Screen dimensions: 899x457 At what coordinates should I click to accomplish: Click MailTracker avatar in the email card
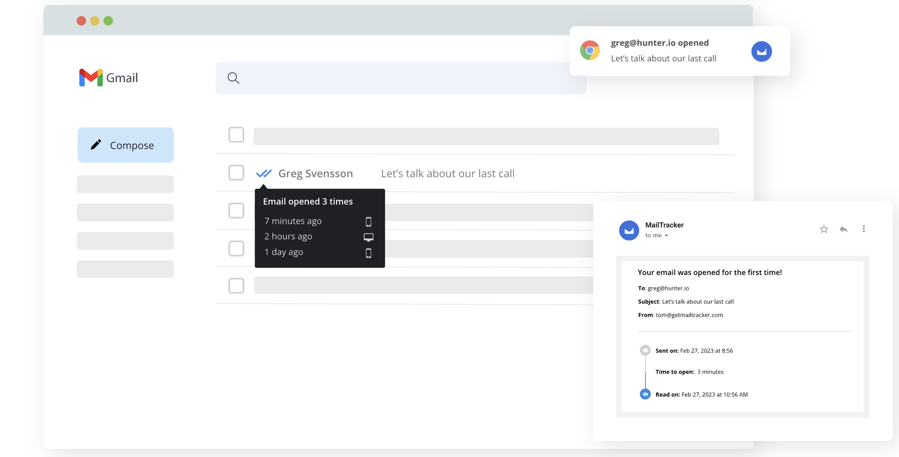pyautogui.click(x=629, y=230)
